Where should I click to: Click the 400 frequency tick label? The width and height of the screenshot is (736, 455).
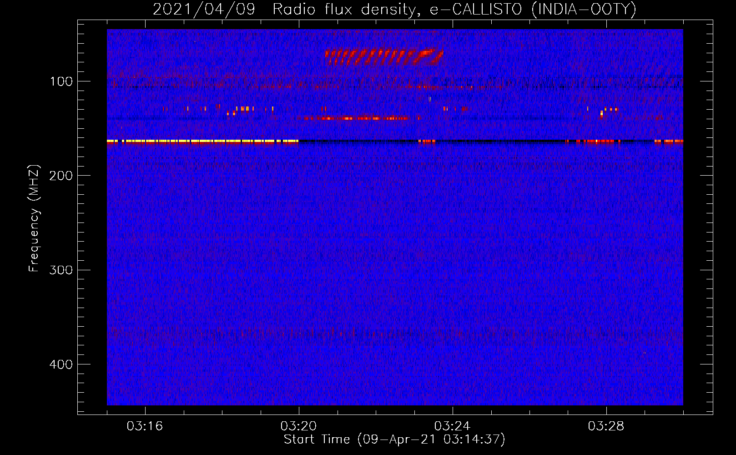point(61,364)
